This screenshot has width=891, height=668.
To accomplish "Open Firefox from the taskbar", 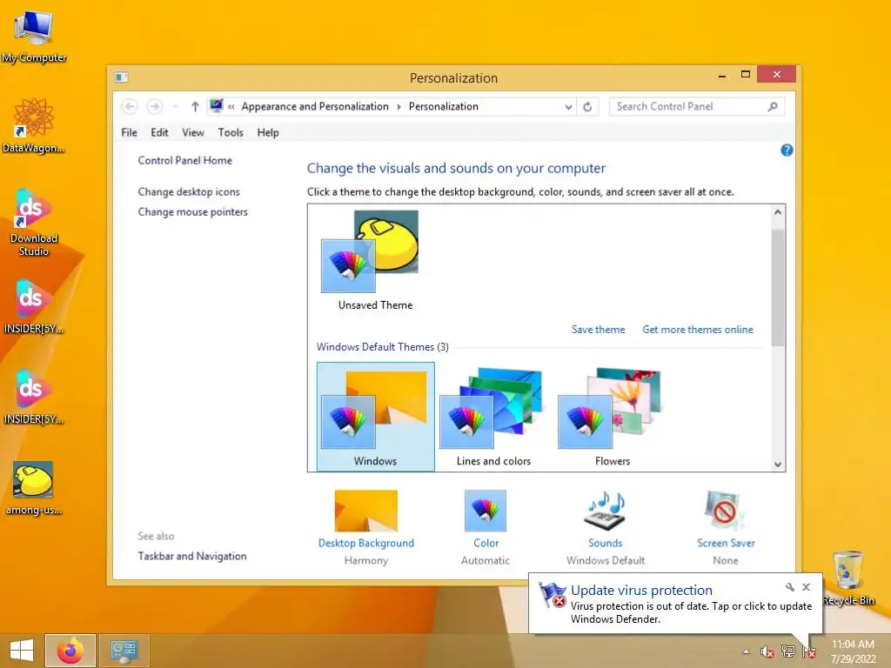I will click(70, 651).
